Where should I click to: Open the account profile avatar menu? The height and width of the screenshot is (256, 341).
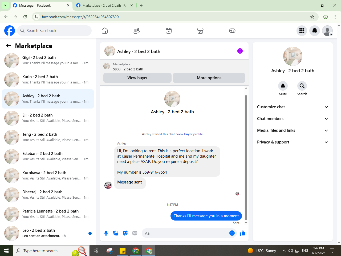[327, 31]
